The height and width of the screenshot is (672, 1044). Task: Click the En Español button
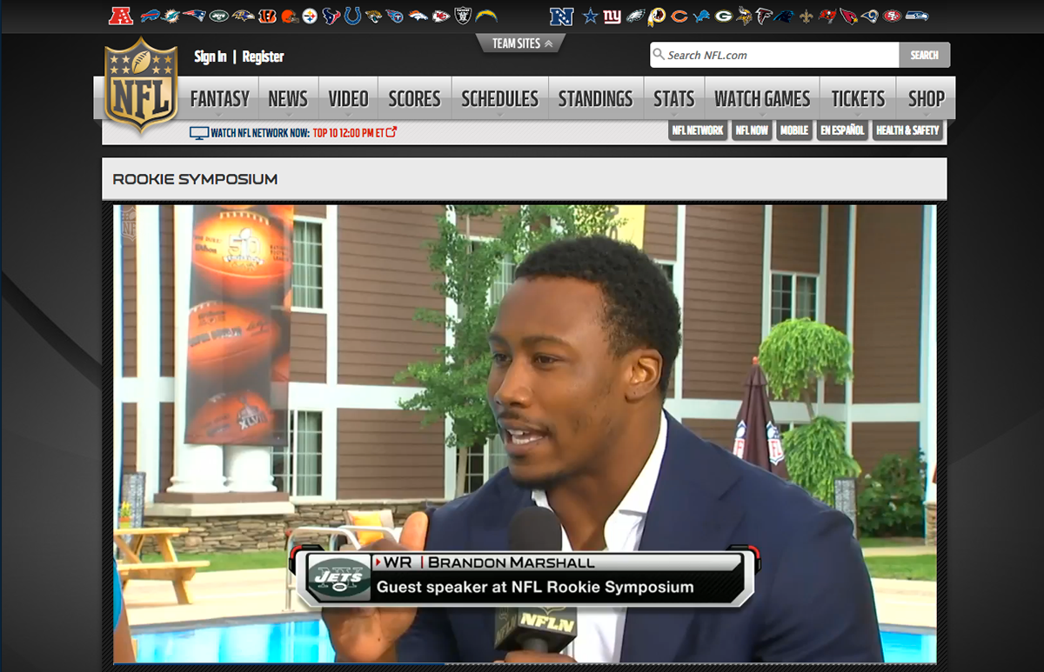click(842, 130)
